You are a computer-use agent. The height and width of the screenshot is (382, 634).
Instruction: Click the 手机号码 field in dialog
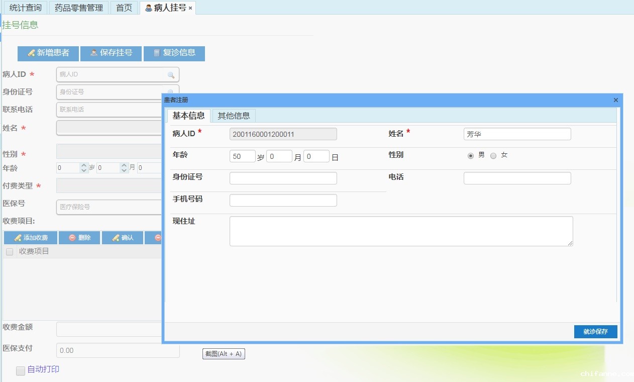tap(283, 201)
